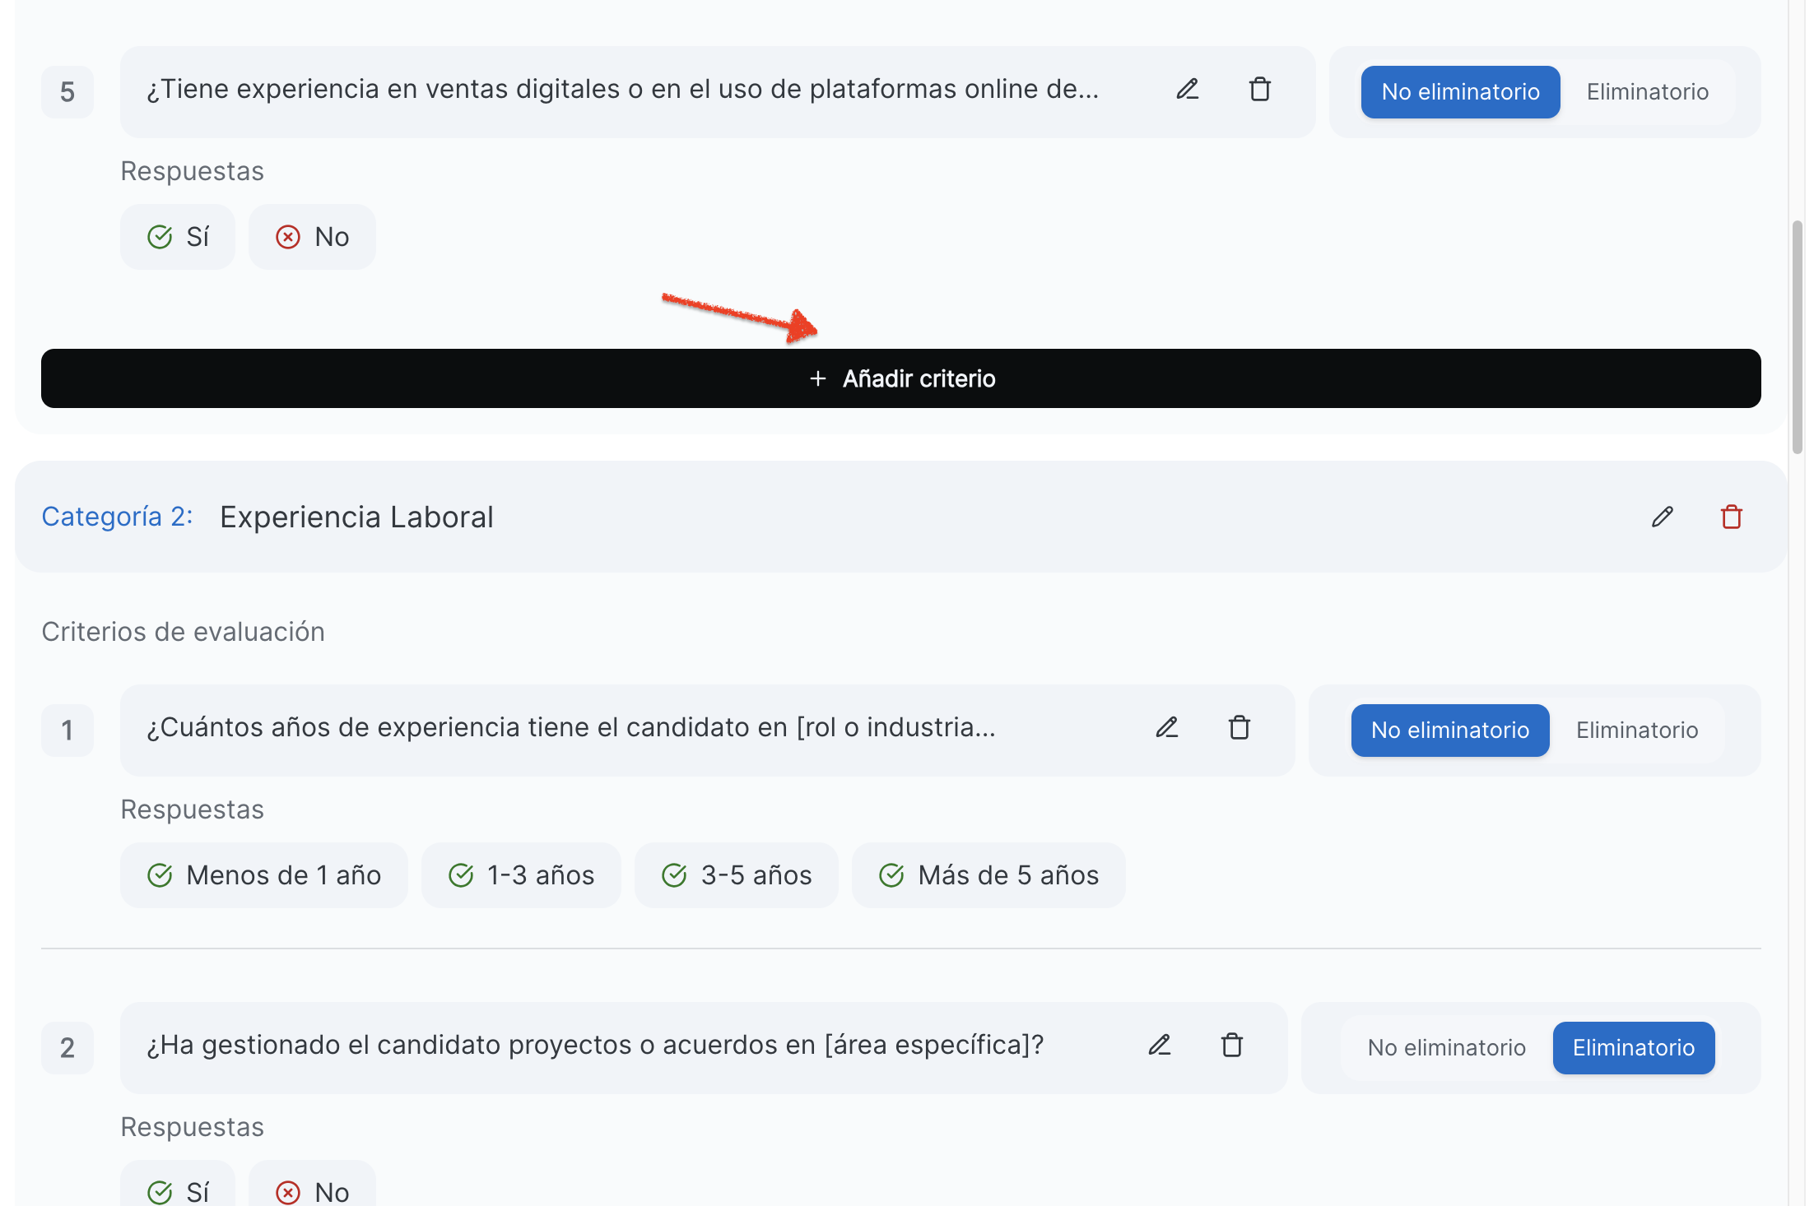The image size is (1814, 1206).
Task: Edit criterion 5 digital sales question
Action: [x=1187, y=89]
